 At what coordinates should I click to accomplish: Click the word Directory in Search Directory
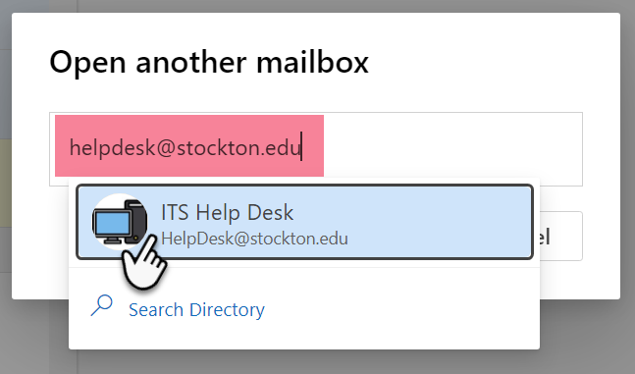click(227, 309)
